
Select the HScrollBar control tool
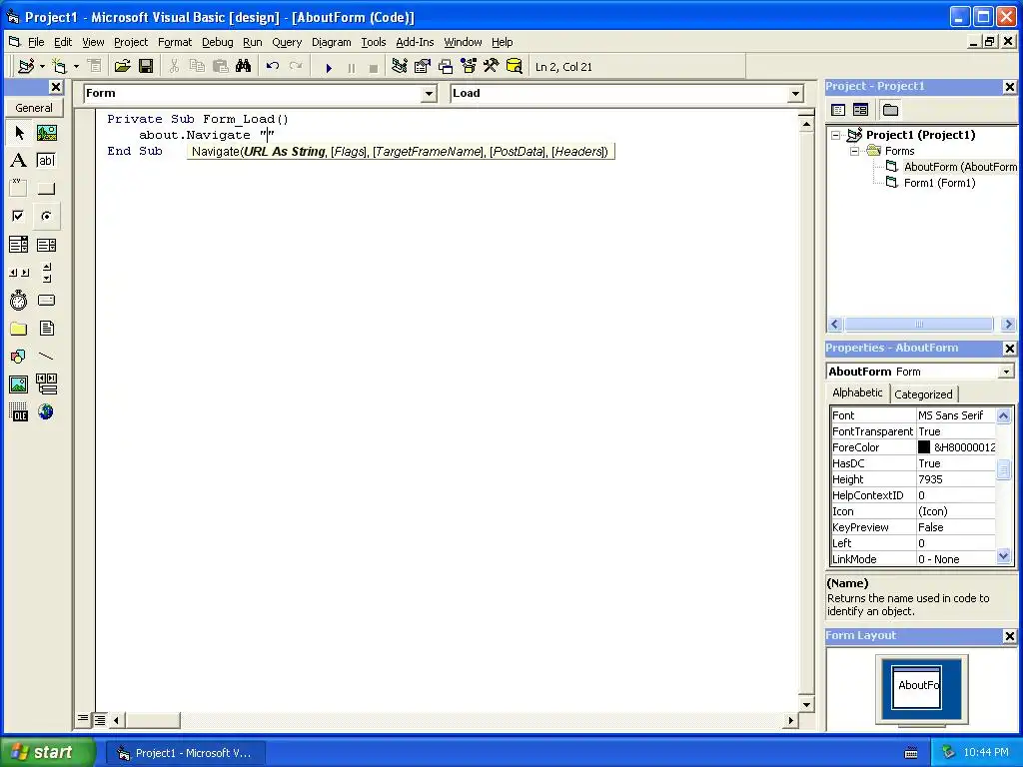(x=19, y=273)
